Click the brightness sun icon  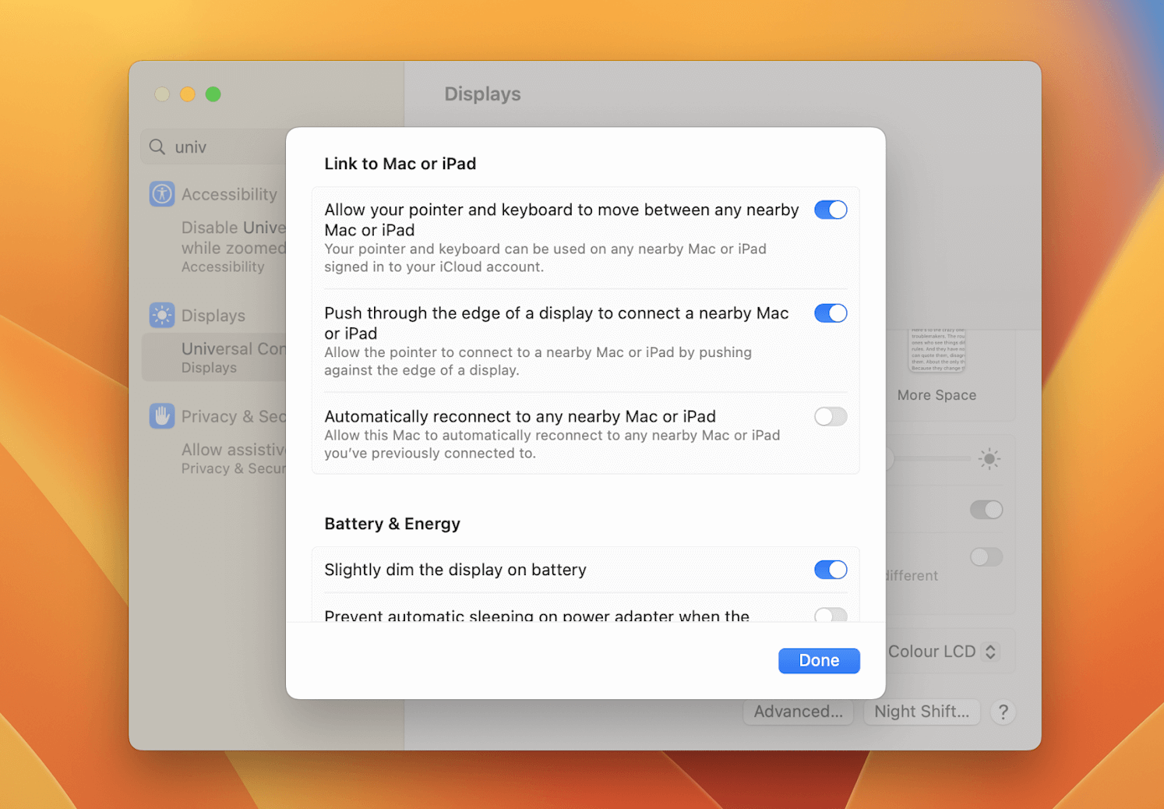pos(989,459)
